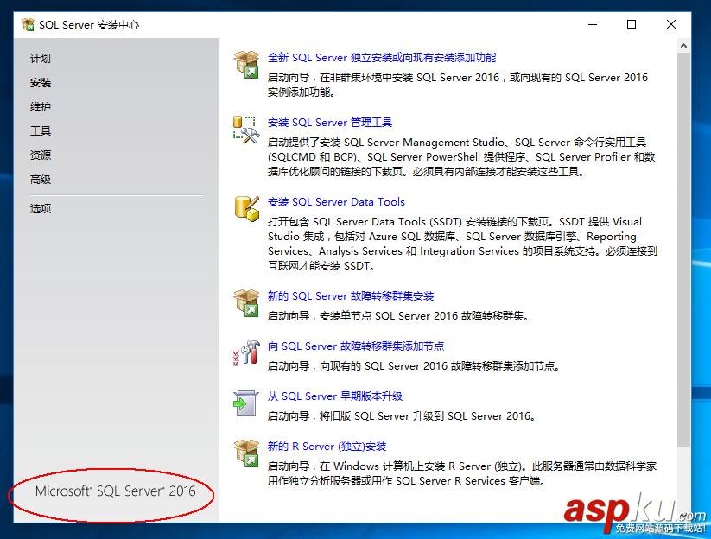Open the 工具 section

click(x=41, y=131)
